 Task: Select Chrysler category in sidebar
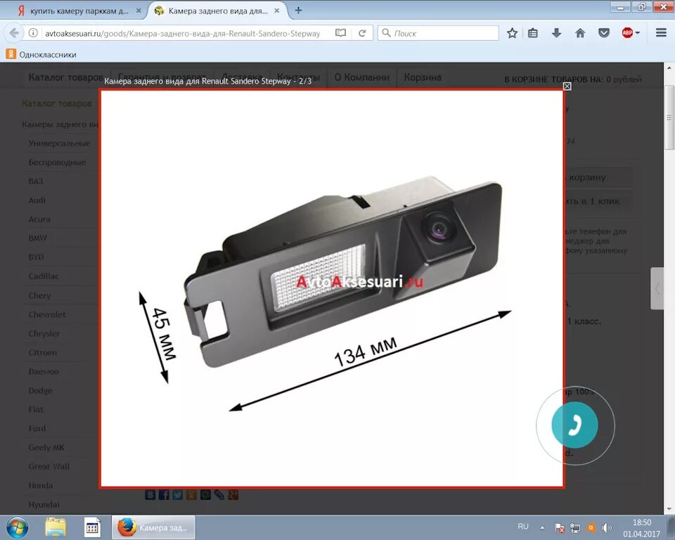click(x=44, y=334)
